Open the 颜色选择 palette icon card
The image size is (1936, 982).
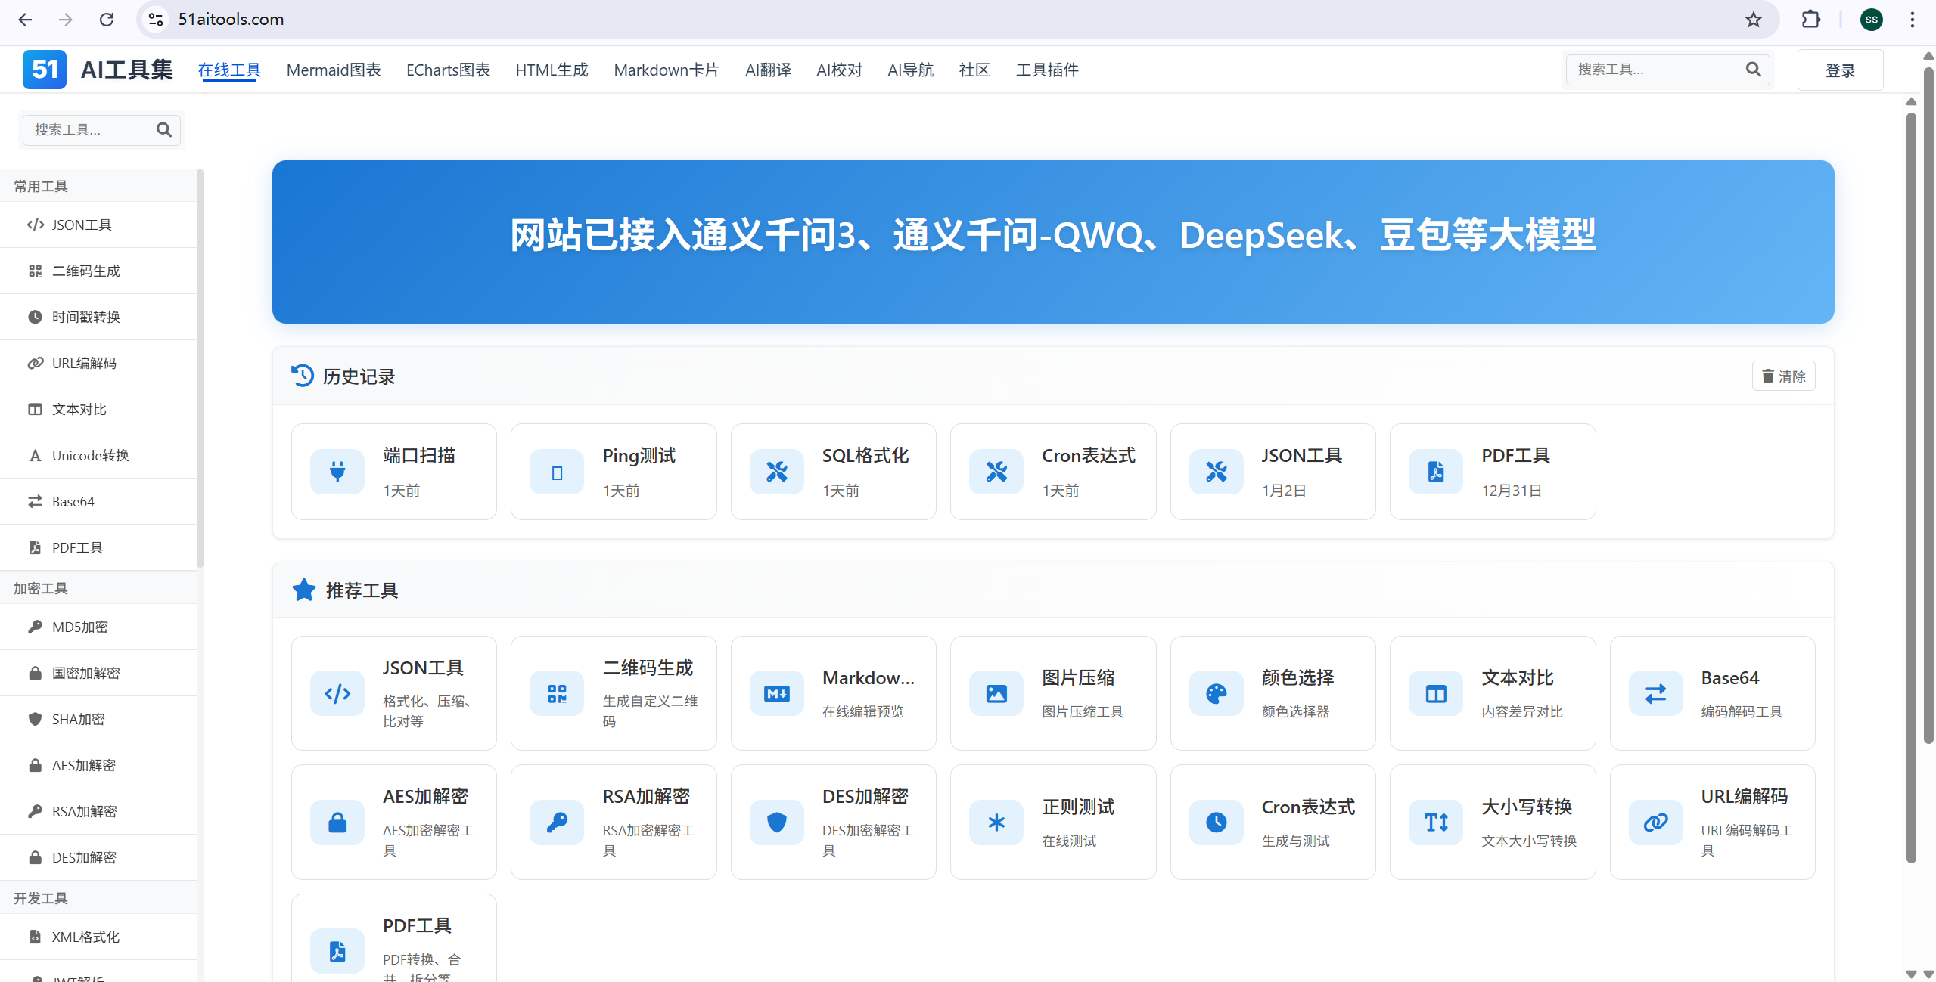click(1216, 693)
